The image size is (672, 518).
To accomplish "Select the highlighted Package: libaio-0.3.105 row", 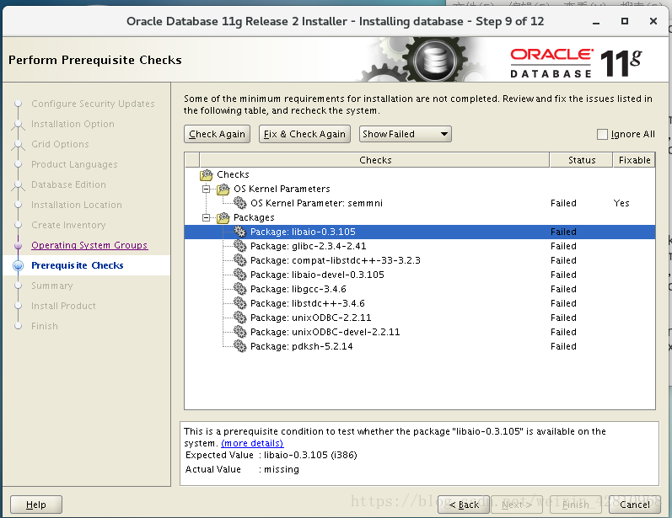I will 420,232.
